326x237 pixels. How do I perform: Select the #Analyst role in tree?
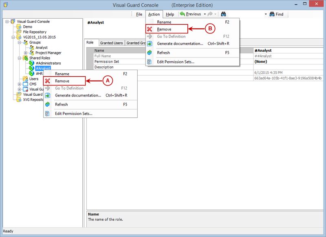click(x=43, y=68)
